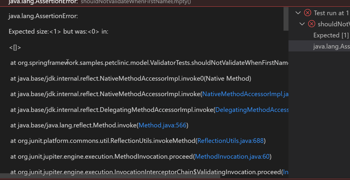Open the Method.java:566 source link

[x=162, y=125]
